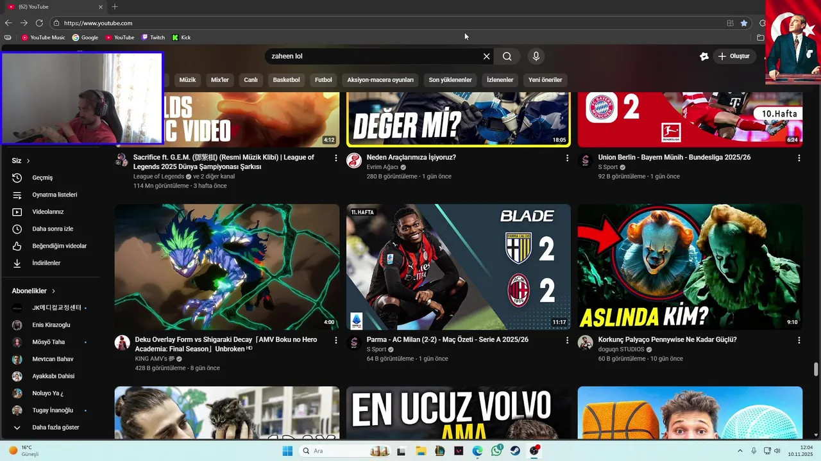Open the Parma vs AC Milan thumbnail
Screen dimensions: 821x461
coord(459,267)
